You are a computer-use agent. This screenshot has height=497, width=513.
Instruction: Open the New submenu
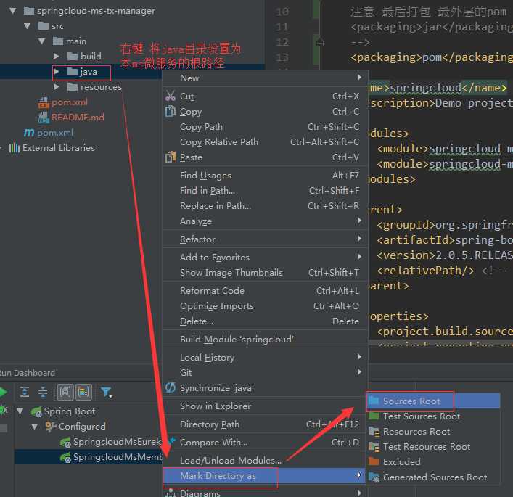tap(265, 78)
